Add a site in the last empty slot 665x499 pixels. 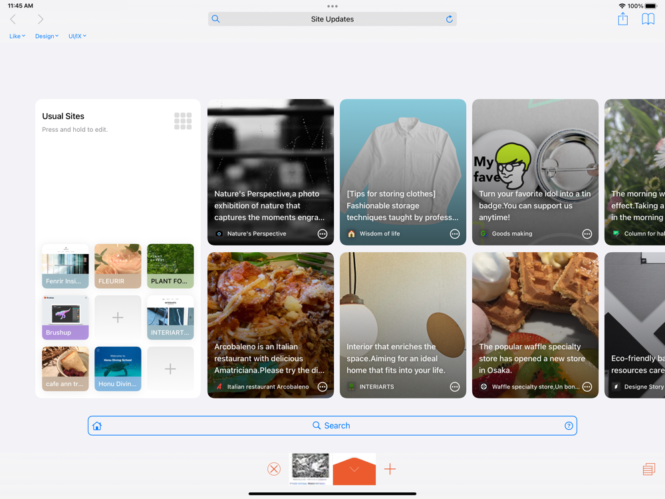[x=170, y=369]
